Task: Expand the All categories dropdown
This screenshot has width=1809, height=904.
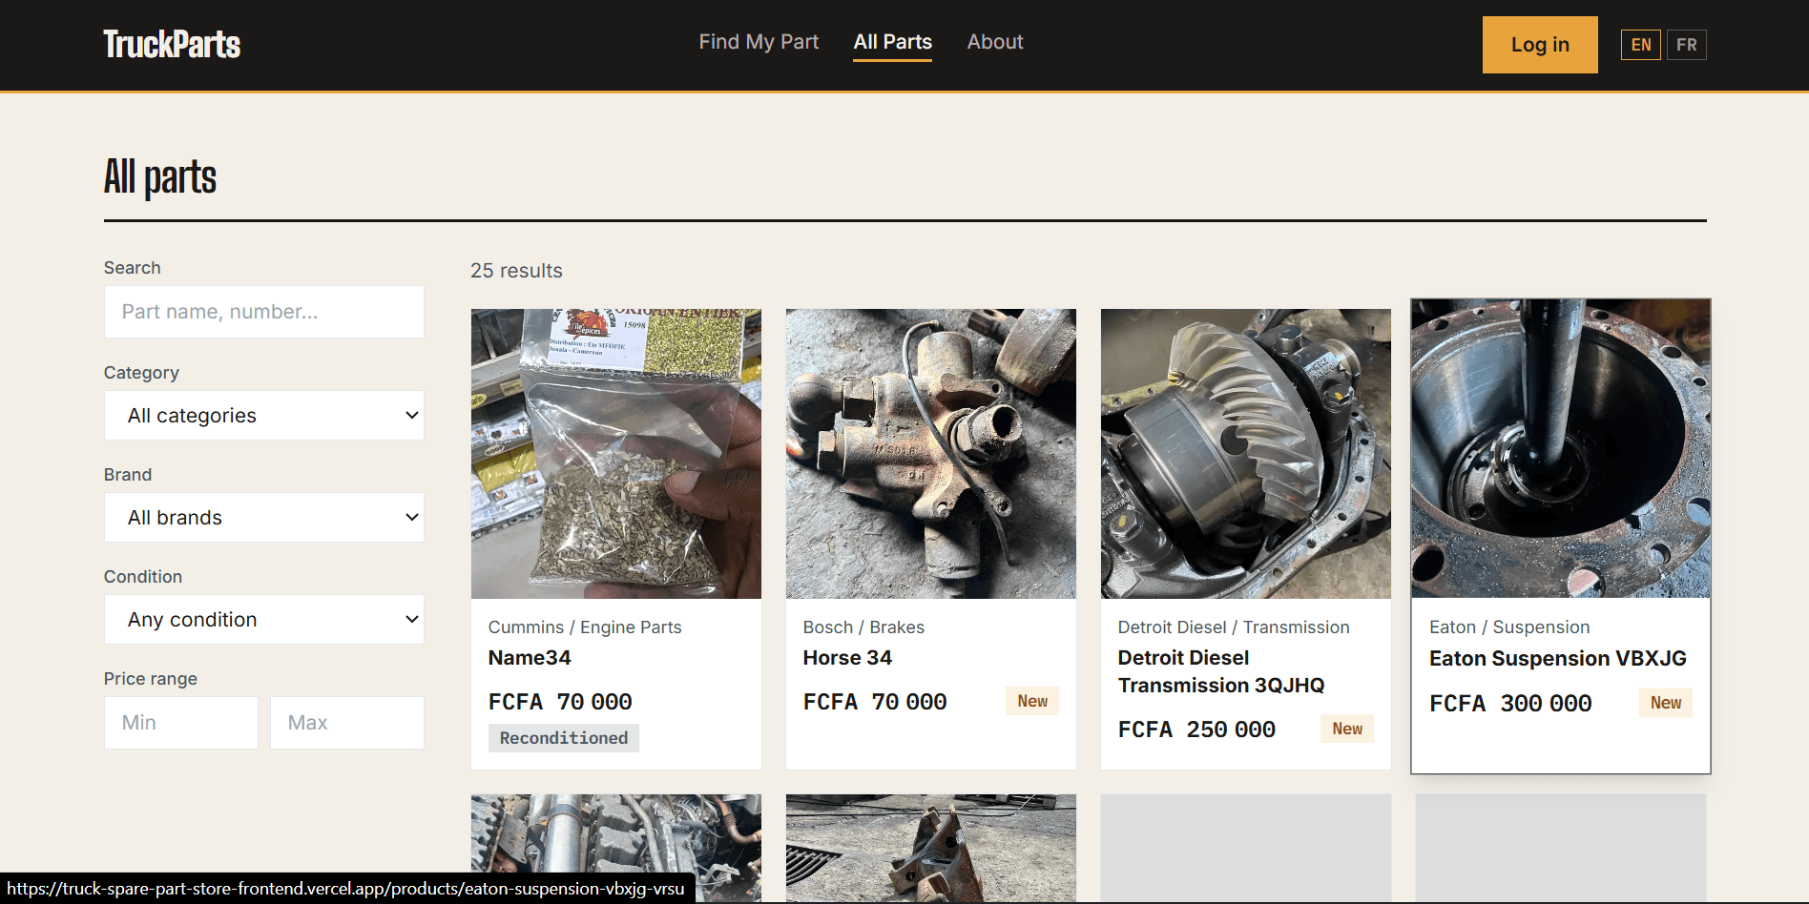Action: pos(264,416)
